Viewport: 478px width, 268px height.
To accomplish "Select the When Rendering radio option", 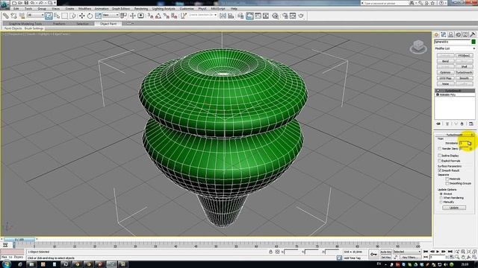I will (441, 198).
